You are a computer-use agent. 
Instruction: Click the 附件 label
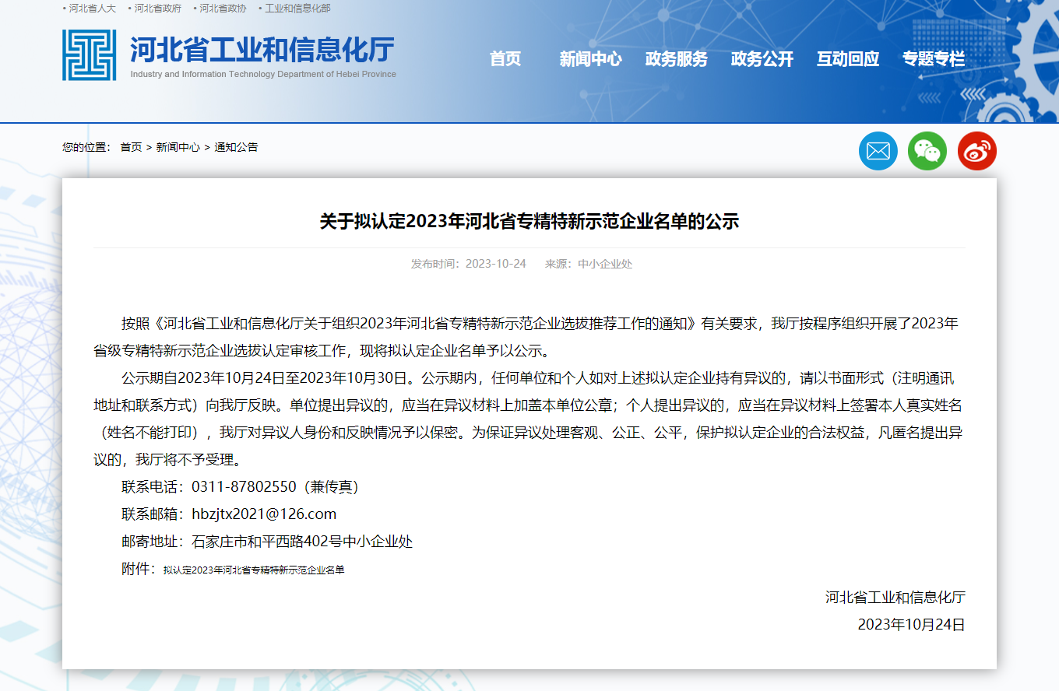pos(138,569)
